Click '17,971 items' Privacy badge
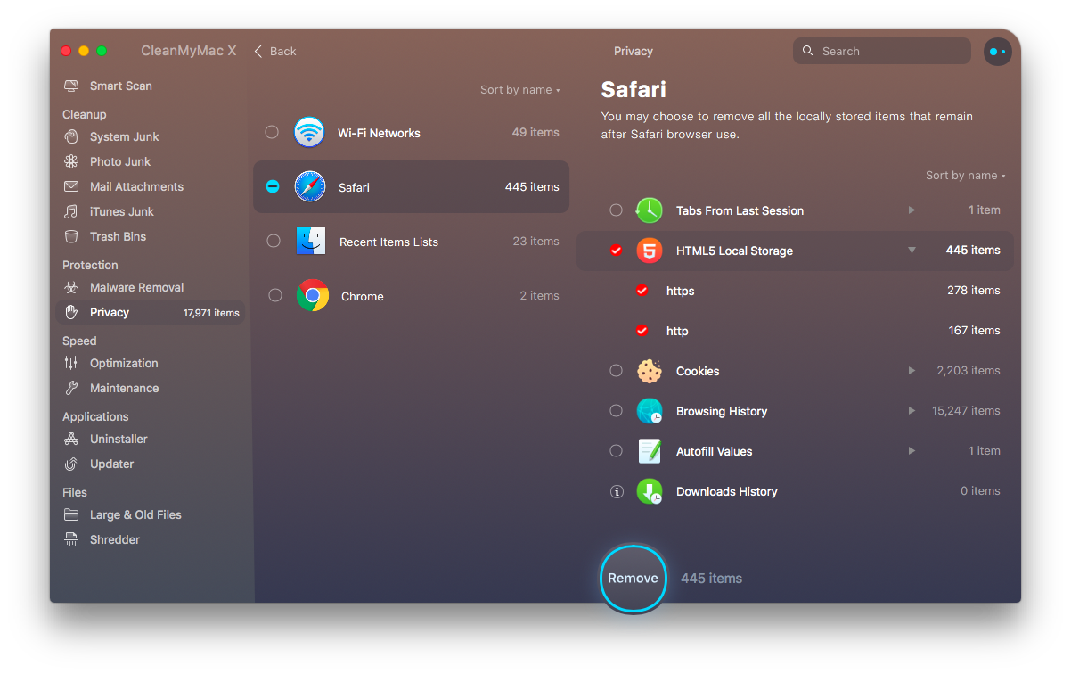This screenshot has height=674, width=1071. 211,313
